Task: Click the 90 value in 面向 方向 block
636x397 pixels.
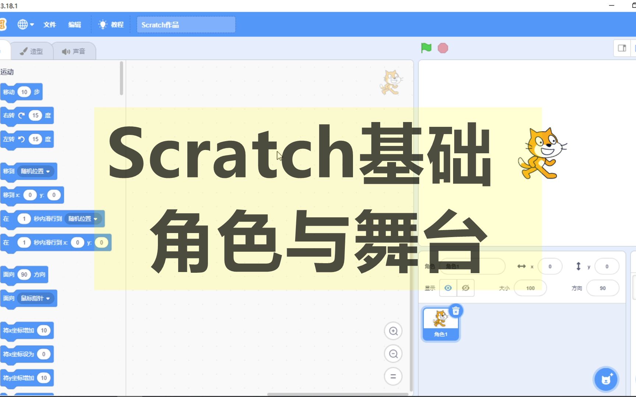Action: tap(24, 275)
